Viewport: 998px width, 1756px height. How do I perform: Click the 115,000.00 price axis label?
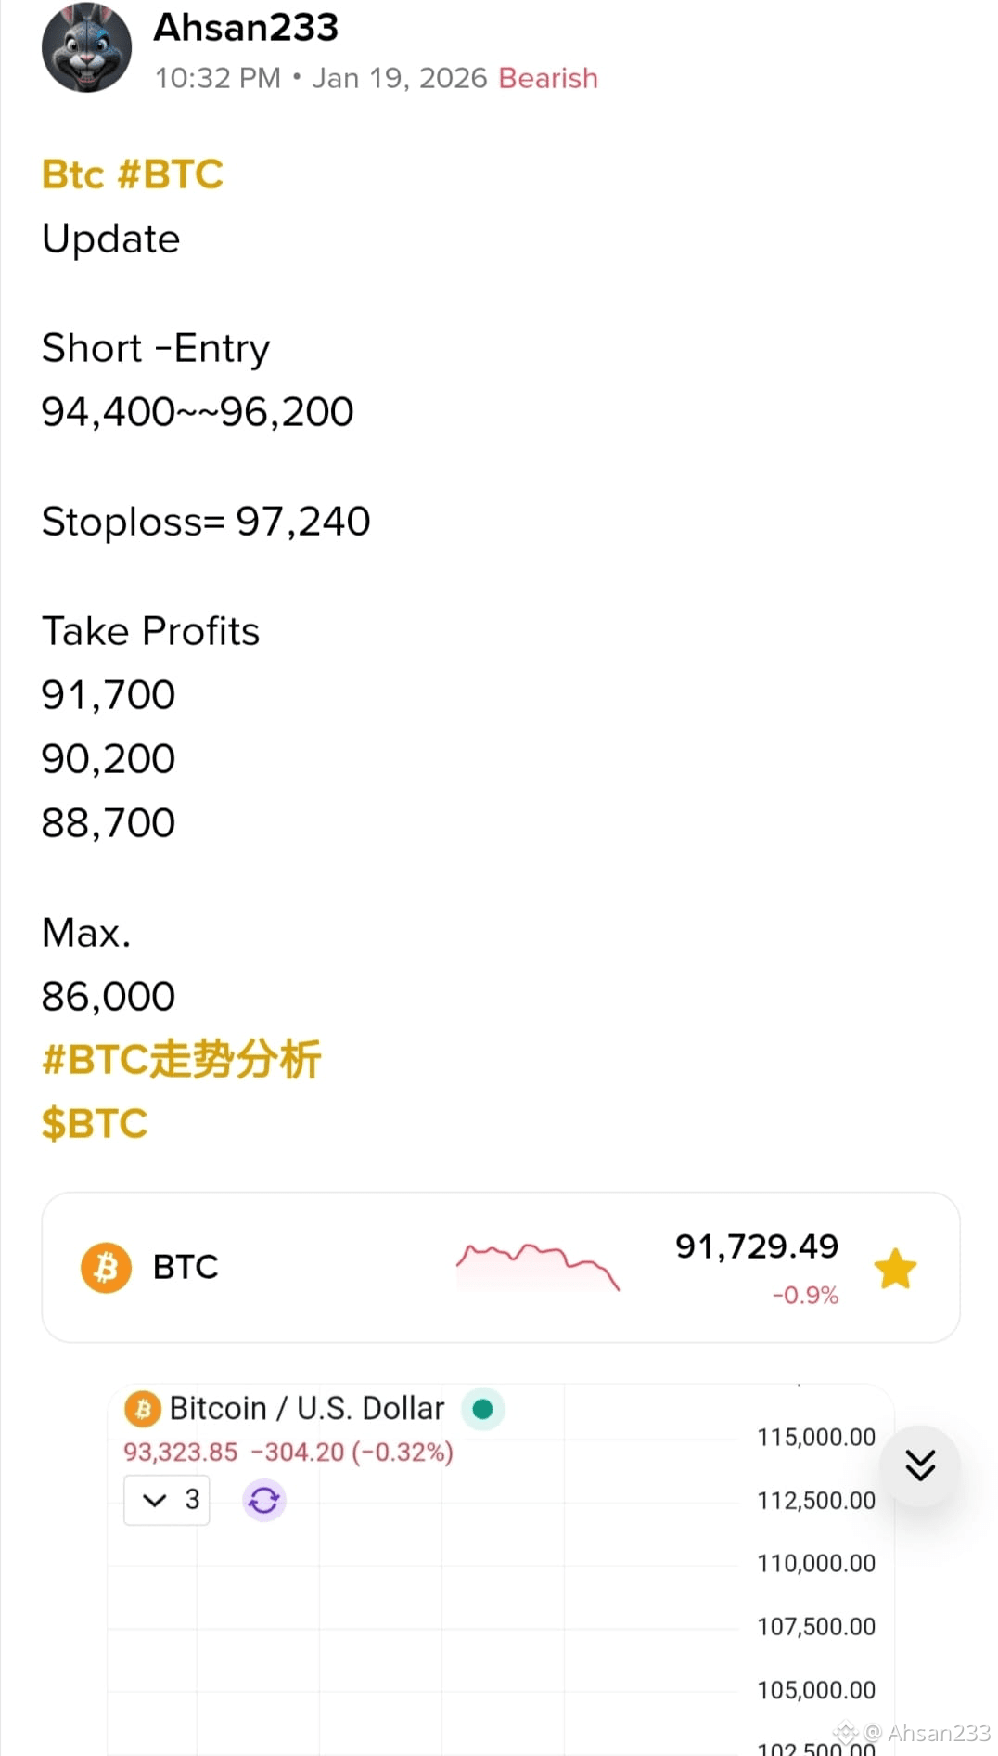coord(816,1438)
